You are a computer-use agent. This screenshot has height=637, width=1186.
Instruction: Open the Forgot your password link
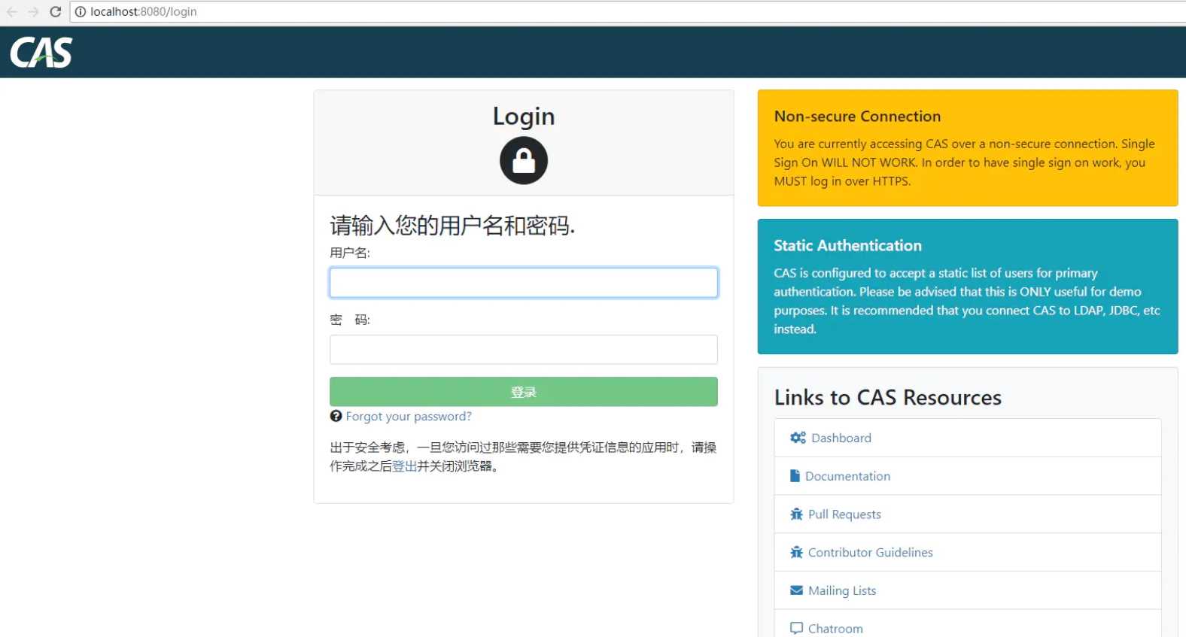pyautogui.click(x=409, y=417)
